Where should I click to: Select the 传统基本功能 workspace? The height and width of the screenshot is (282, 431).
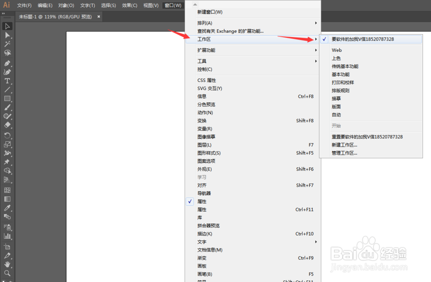coord(371,66)
